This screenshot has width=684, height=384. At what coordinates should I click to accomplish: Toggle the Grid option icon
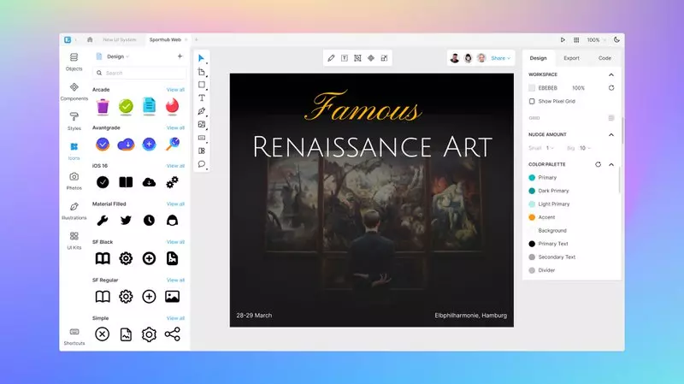611,118
